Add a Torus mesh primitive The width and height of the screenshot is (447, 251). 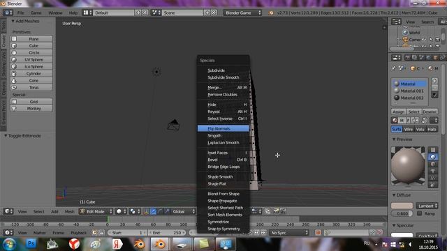pyautogui.click(x=31, y=87)
